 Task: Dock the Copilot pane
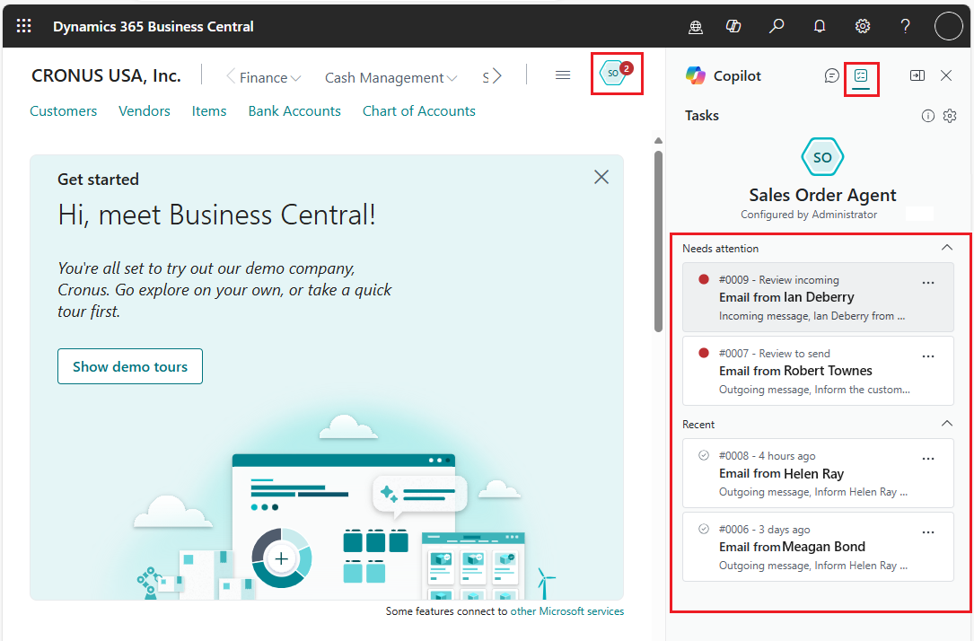pyautogui.click(x=917, y=75)
